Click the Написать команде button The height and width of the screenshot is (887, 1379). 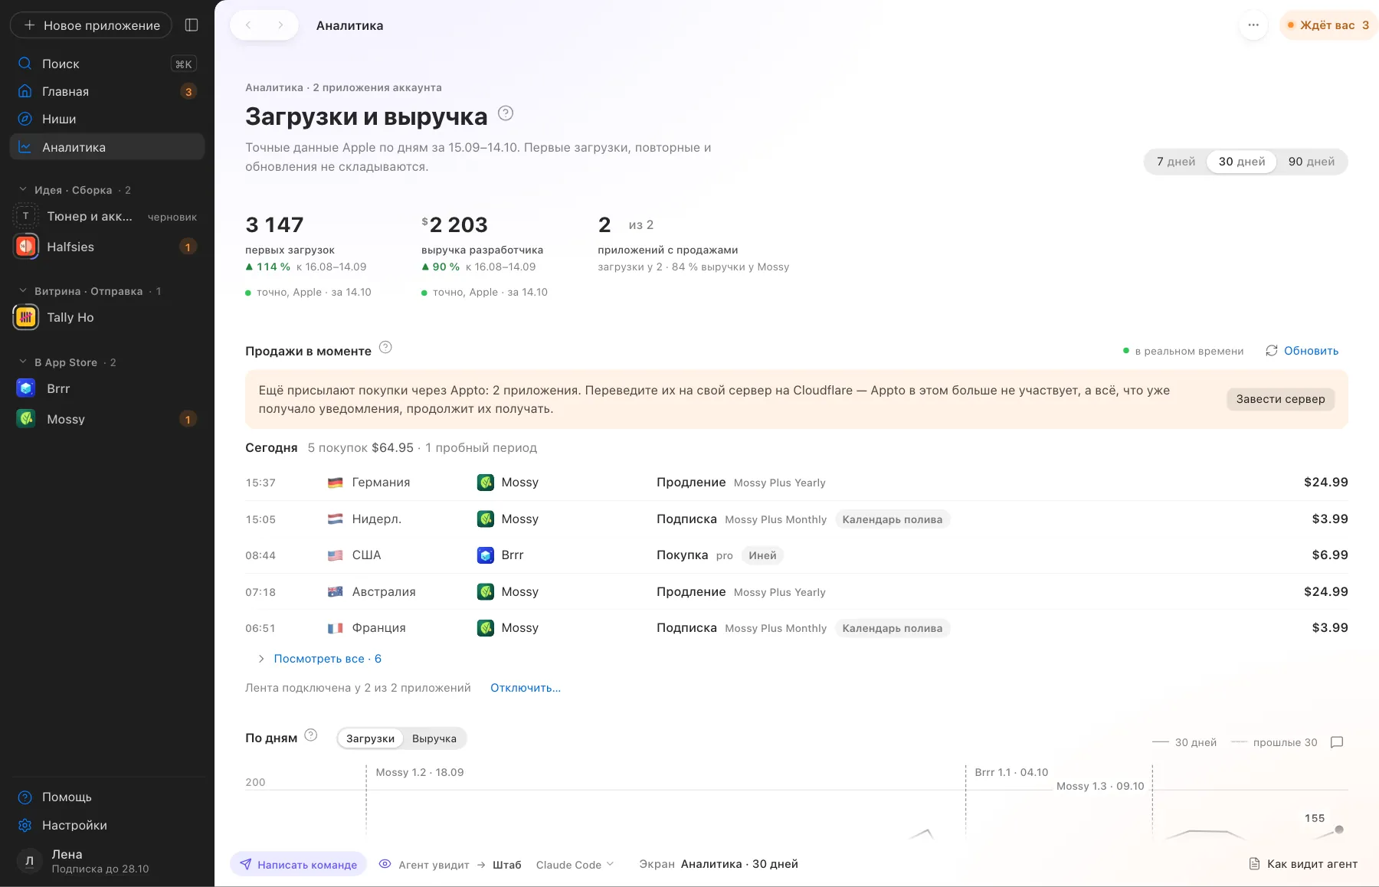coord(299,865)
